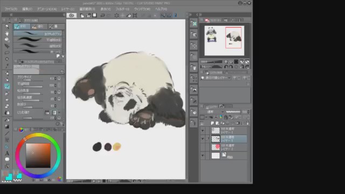345x194 pixels.
Task: Open the ヘルプ(H) menu
Action: point(161,9)
